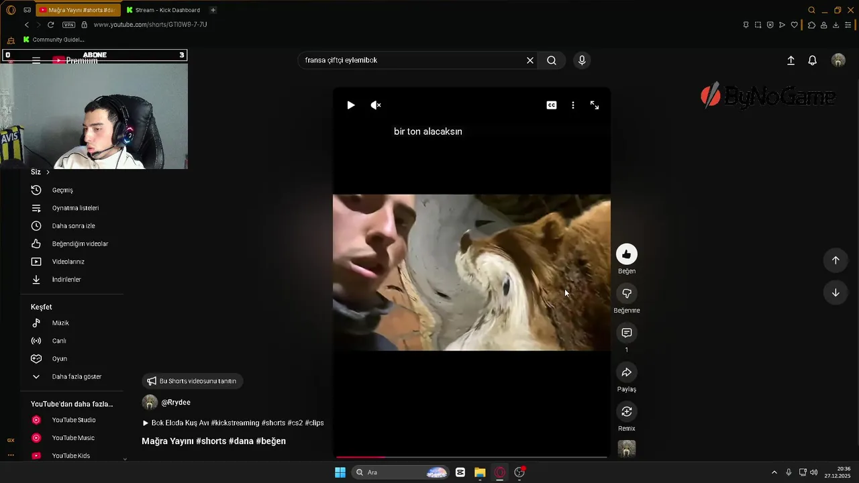Add page to bookmarks with heart icon

pyautogui.click(x=795, y=25)
